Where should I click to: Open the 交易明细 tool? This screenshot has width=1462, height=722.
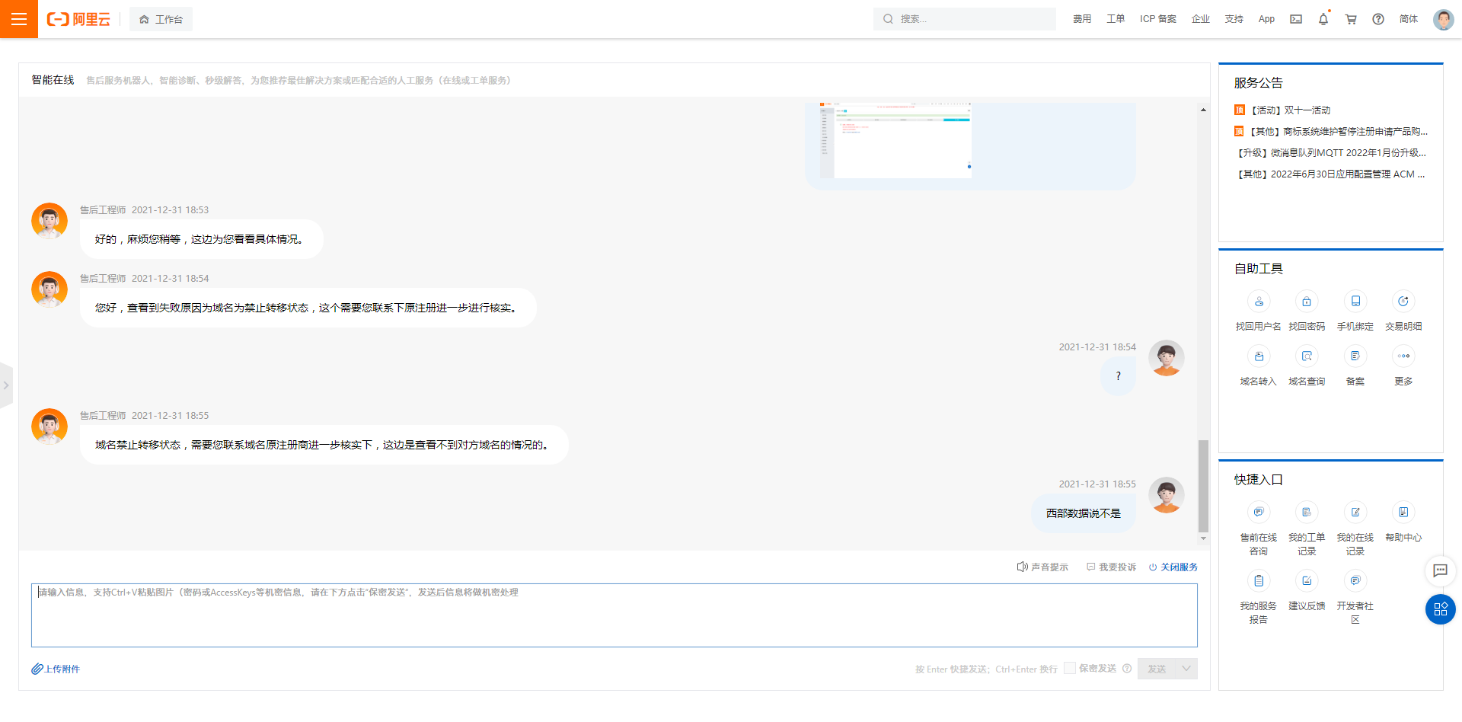1403,302
